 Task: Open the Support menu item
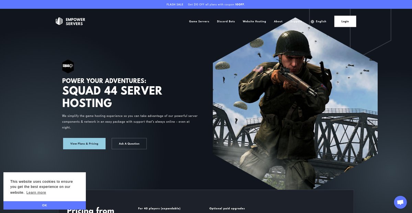pos(296,21)
